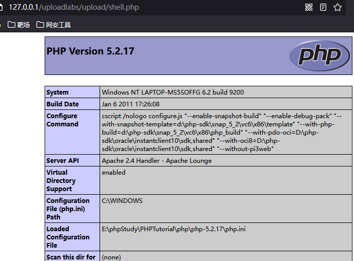This screenshot has height=261, width=354.
Task: Click the Server API label cell
Action: click(x=72, y=161)
